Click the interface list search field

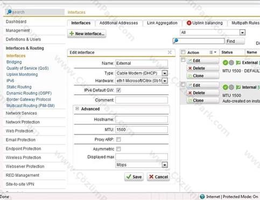pyautogui.click(x=199, y=41)
